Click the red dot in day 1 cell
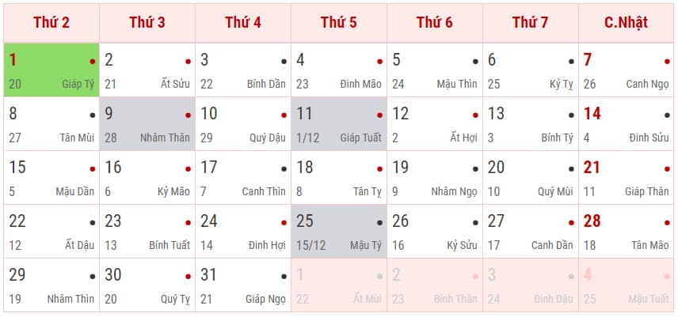The height and width of the screenshot is (317, 678). tap(93, 61)
